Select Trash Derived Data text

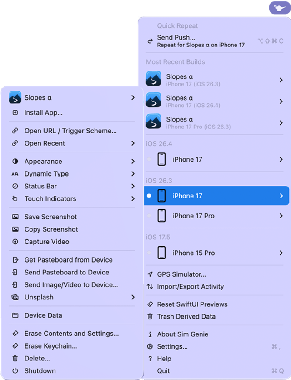[x=186, y=316]
